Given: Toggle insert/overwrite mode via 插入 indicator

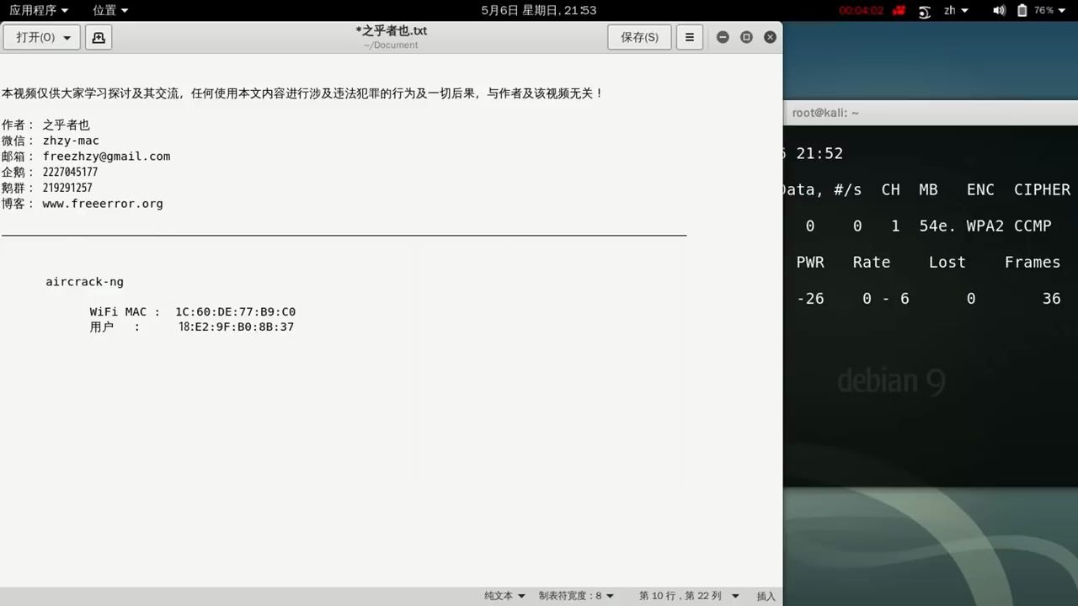Looking at the screenshot, I should (765, 595).
